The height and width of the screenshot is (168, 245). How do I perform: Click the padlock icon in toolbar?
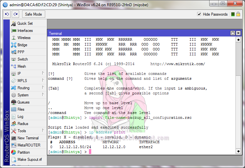click(x=238, y=14)
